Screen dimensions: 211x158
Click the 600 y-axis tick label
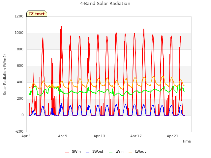coord(20,66)
